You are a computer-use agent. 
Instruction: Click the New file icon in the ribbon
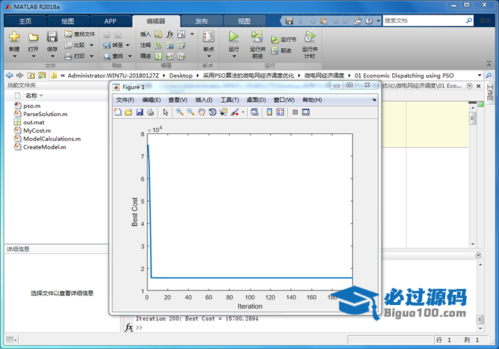click(14, 37)
